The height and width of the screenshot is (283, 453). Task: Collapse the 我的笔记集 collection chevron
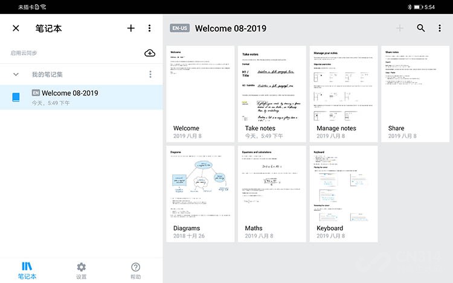pos(16,74)
